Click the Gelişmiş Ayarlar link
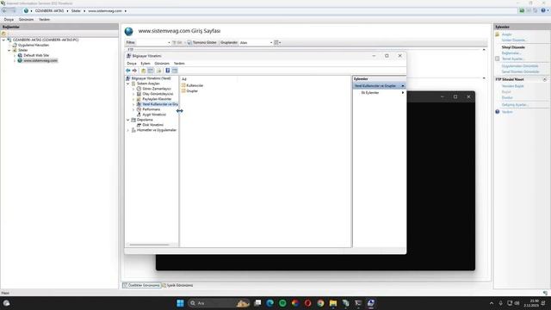 (x=515, y=105)
